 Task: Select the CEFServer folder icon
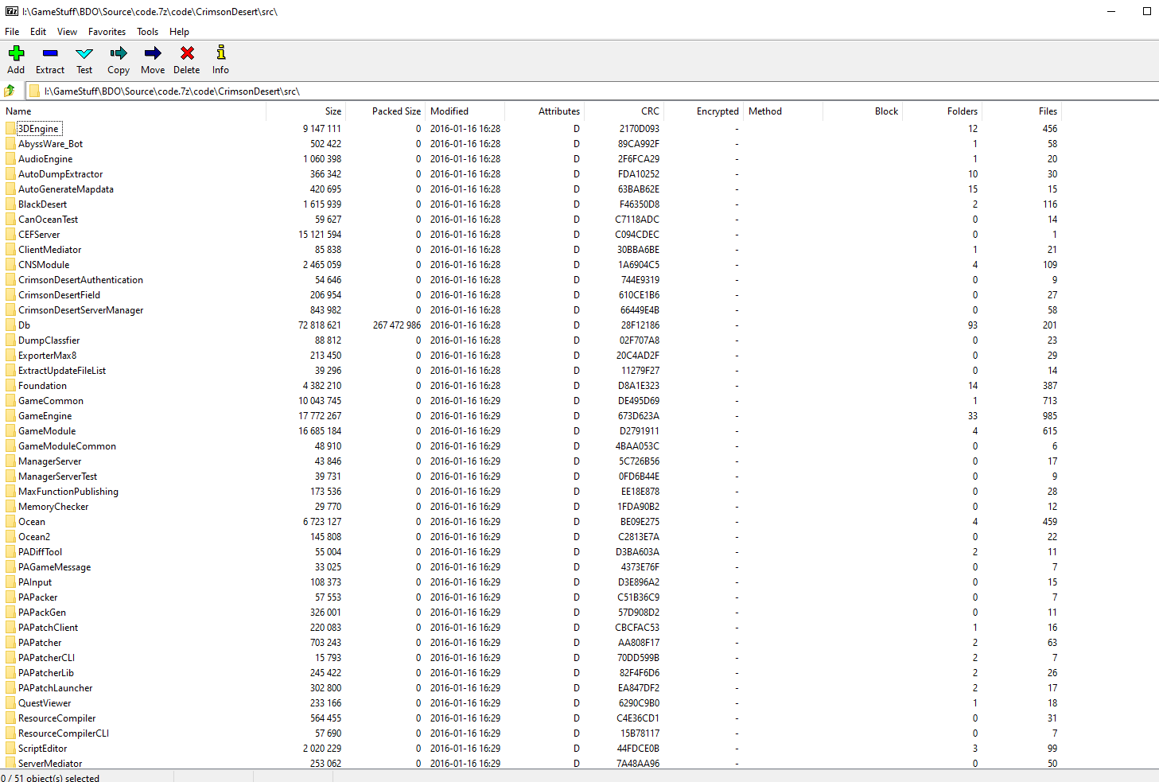(10, 235)
